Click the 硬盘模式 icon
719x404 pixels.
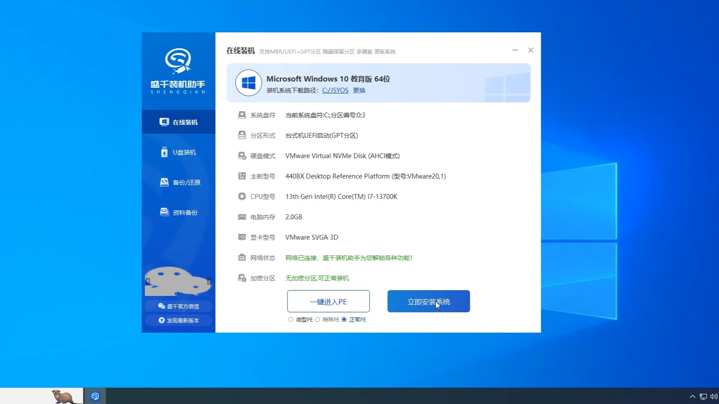(242, 156)
